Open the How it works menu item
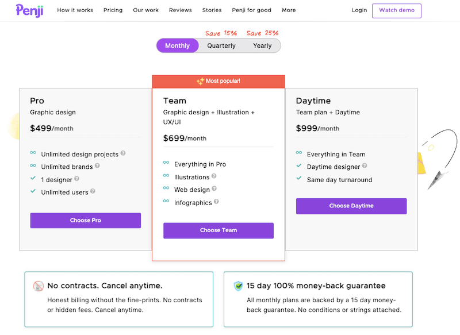 pyautogui.click(x=75, y=10)
